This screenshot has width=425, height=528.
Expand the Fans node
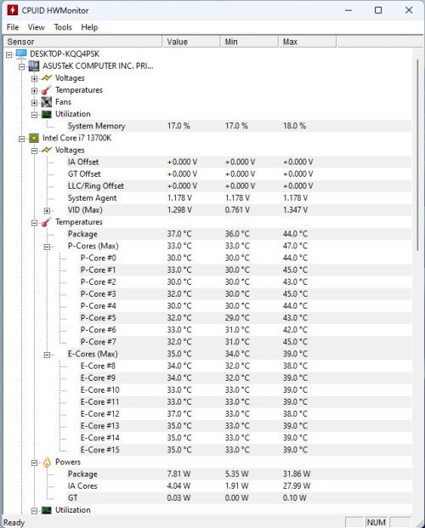[34, 103]
